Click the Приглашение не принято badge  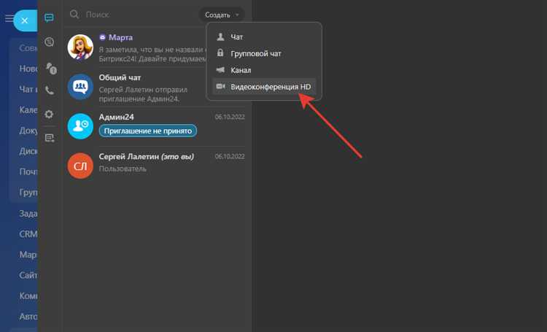click(x=148, y=131)
